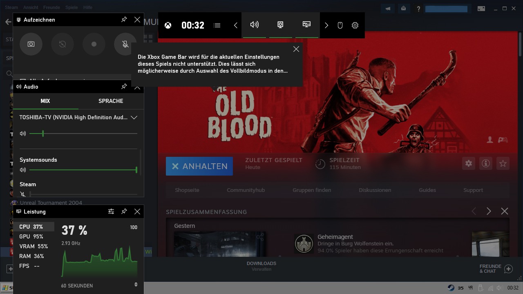Open the Game Bar widget menu list
Image resolution: width=523 pixels, height=294 pixels.
(x=217, y=25)
